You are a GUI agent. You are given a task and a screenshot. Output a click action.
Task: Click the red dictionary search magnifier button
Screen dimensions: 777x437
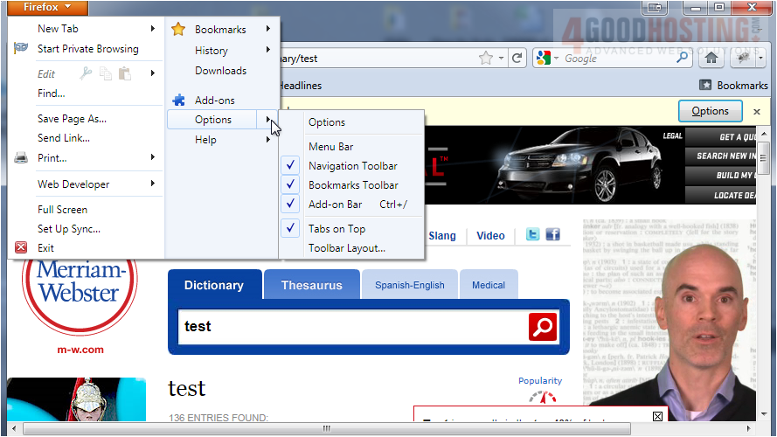pyautogui.click(x=543, y=327)
